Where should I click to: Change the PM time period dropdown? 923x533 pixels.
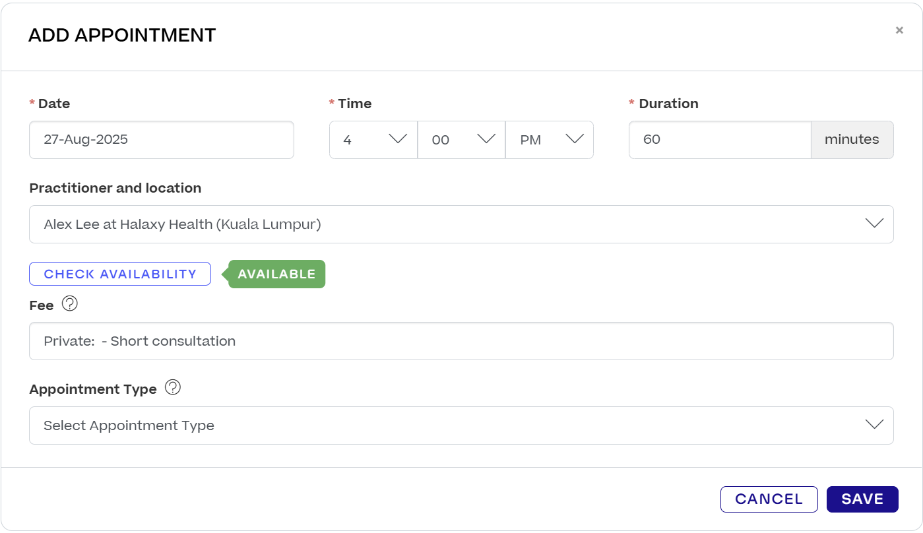[550, 140]
